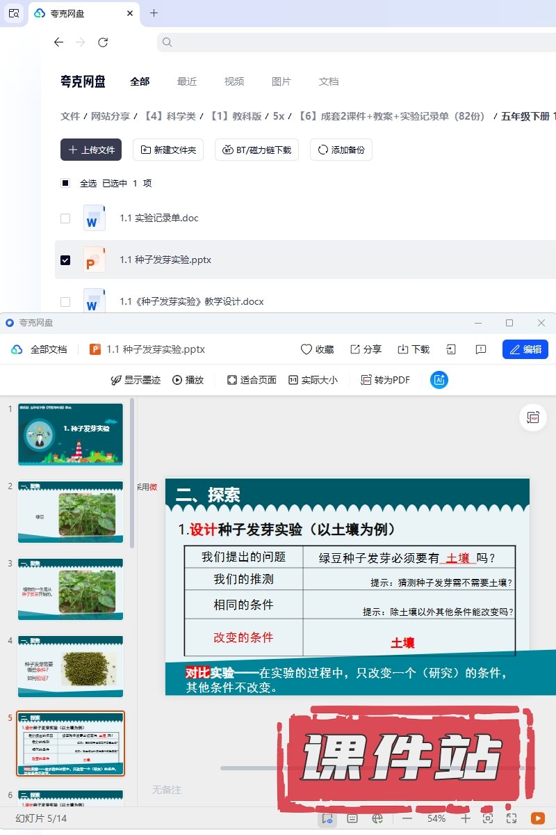Start the orange slideshow play button in status bar
The image size is (556, 835).
537,818
